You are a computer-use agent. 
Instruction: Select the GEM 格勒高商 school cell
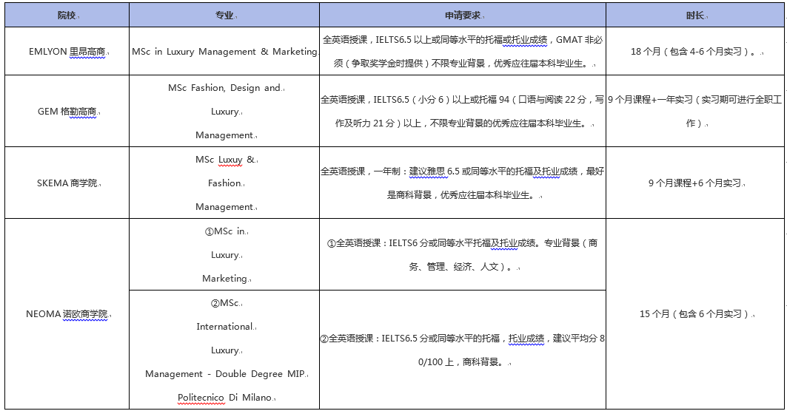[67, 112]
